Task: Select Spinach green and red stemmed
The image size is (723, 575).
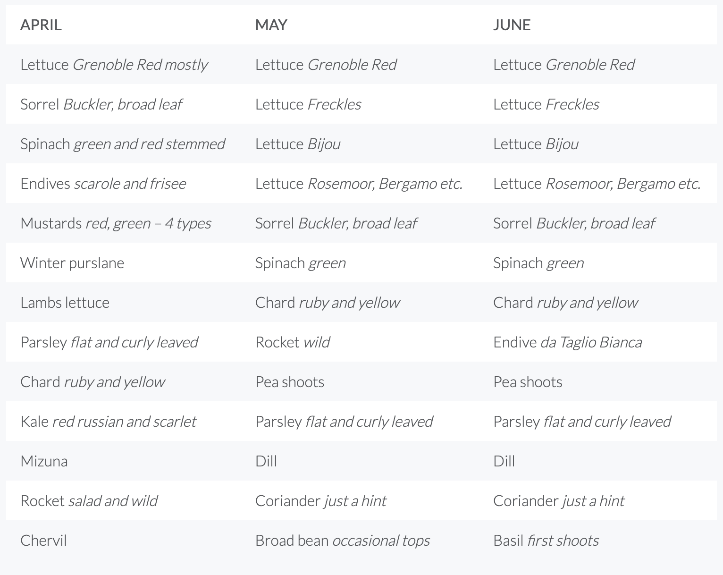Action: [123, 144]
